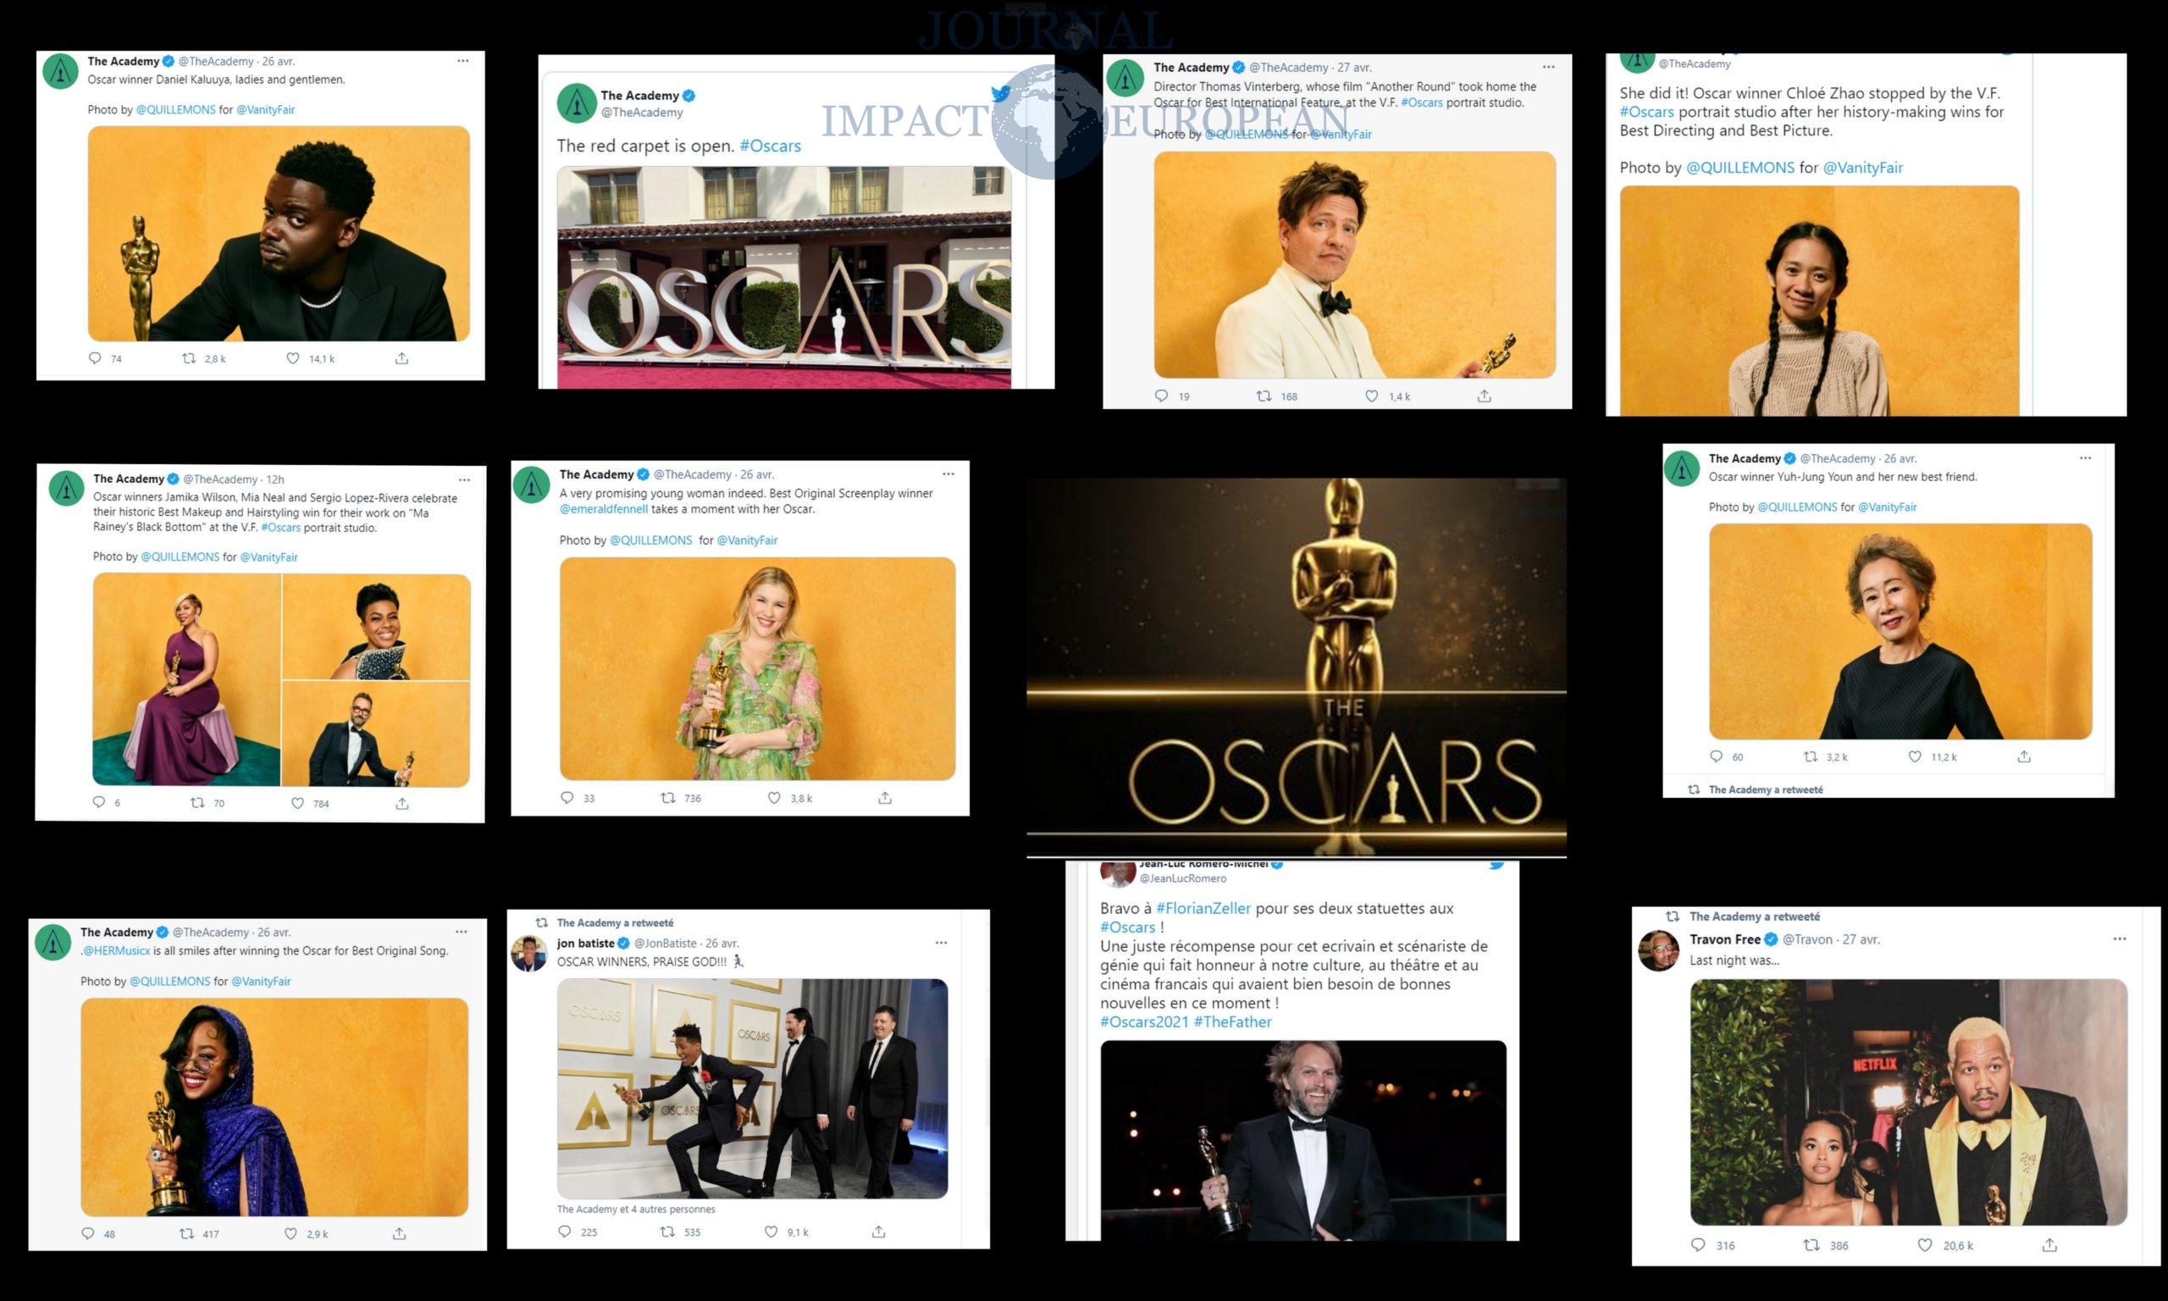Open more options on Emerald Fennell tweet
Viewport: 2168px width, 1301px height.
point(949,473)
